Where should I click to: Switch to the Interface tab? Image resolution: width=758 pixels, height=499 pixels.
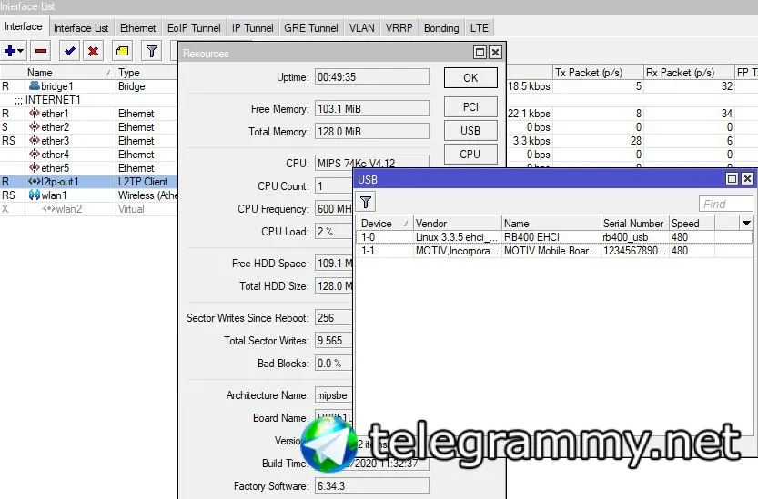[x=24, y=26]
